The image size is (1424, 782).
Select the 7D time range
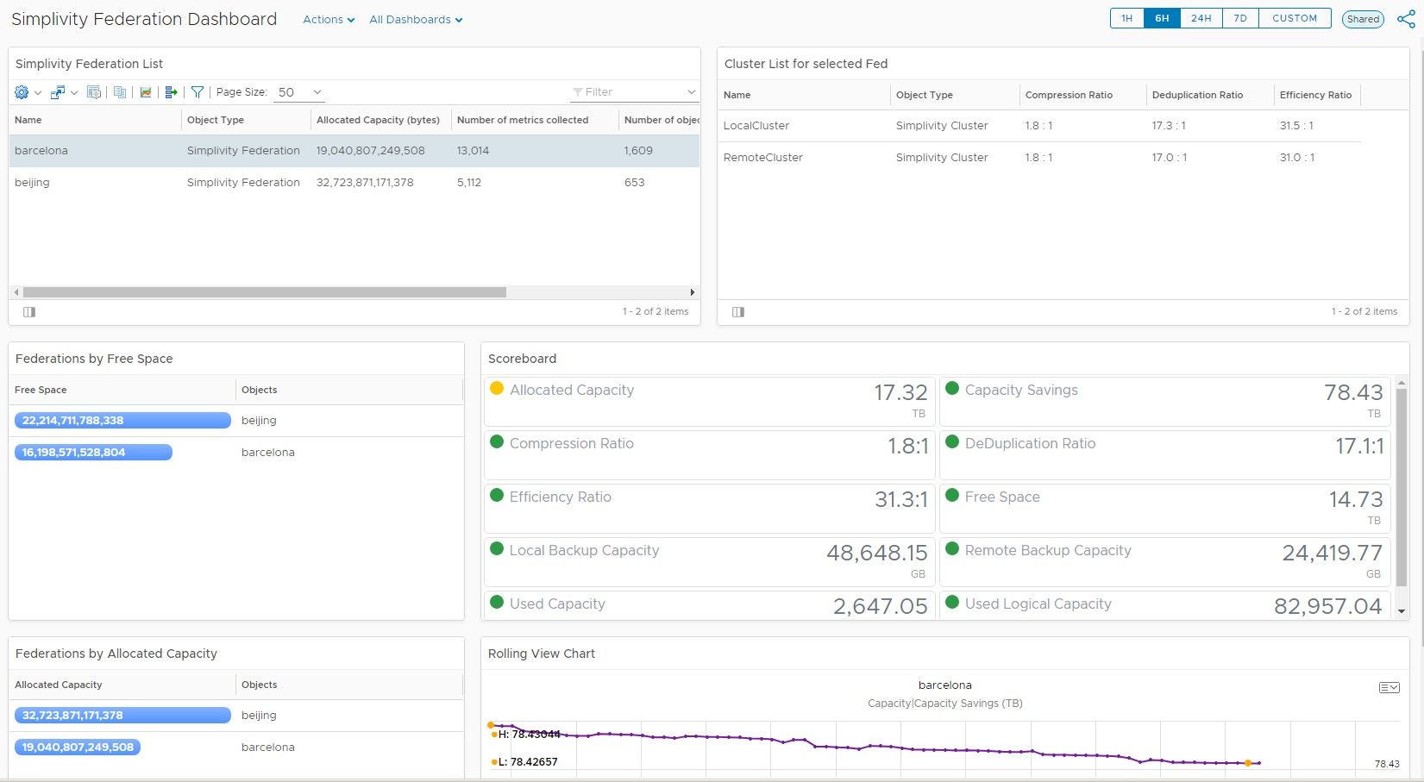1240,18
